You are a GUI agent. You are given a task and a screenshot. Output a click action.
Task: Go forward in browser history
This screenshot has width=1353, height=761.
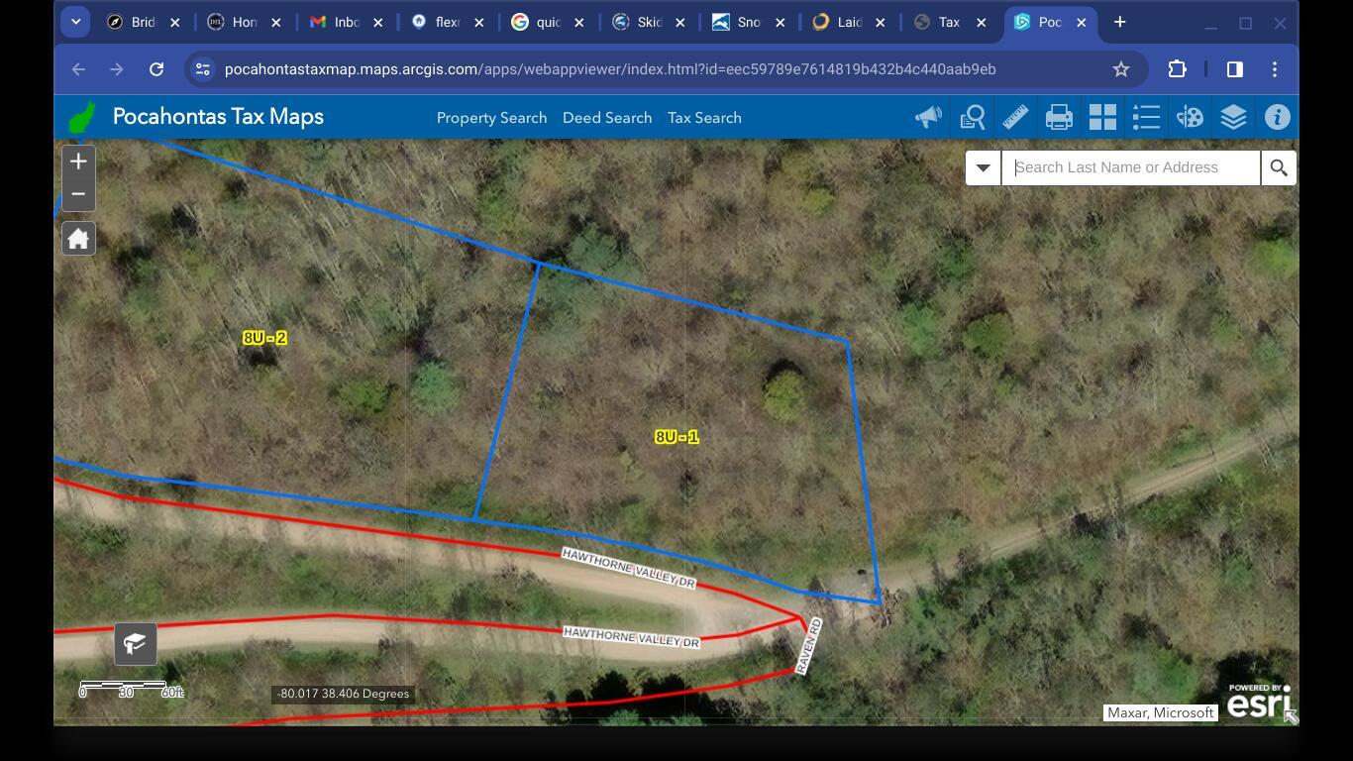(x=117, y=69)
